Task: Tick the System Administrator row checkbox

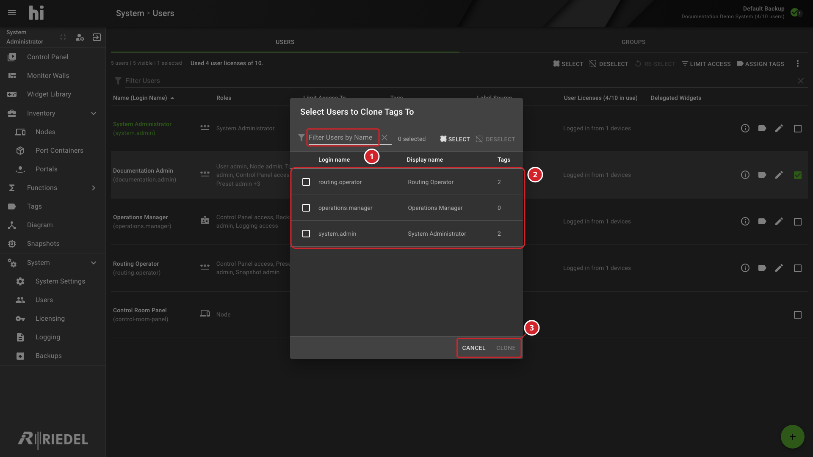Action: point(798,129)
